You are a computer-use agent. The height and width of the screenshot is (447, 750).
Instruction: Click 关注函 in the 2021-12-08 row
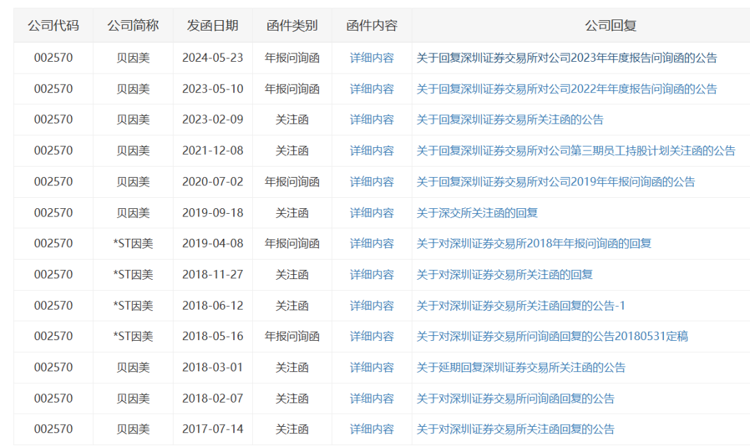pyautogui.click(x=292, y=151)
